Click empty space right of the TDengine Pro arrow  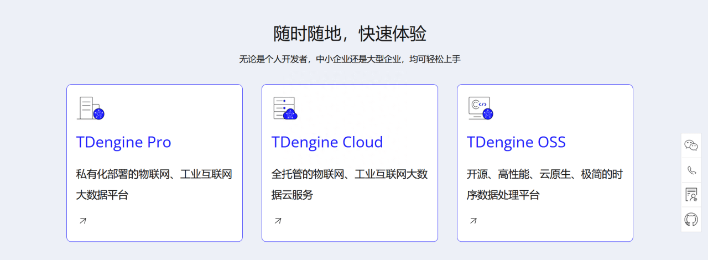pyautogui.click(x=166, y=221)
